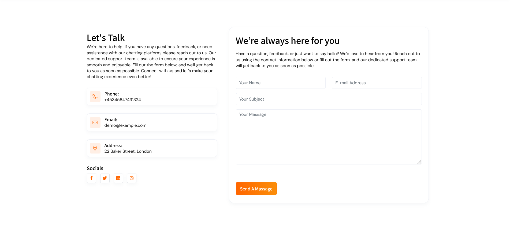The image size is (510, 230).
Task: Visit the LinkedIn social icon
Action: 118,178
